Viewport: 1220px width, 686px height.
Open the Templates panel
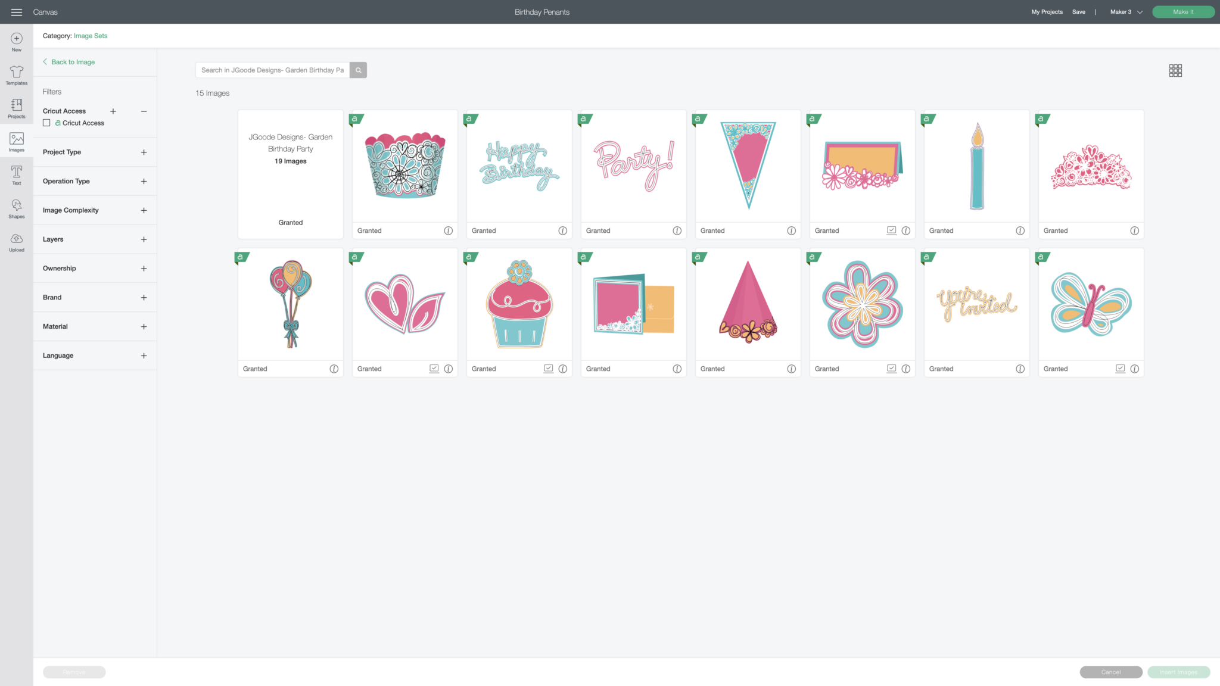(x=17, y=75)
